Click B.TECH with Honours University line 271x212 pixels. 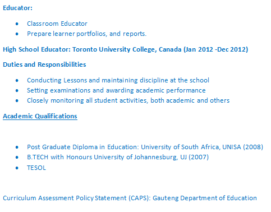[x=118, y=157]
